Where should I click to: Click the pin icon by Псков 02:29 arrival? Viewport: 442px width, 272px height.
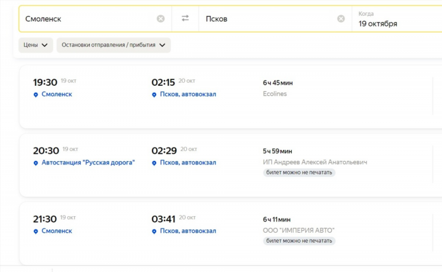coord(154,163)
